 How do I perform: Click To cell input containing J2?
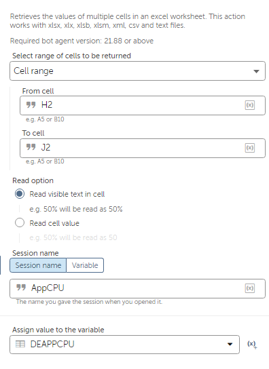[143, 148]
